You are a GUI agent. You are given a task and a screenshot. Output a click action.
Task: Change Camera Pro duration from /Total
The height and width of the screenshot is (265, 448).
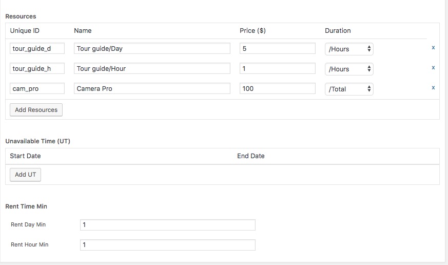tap(349, 89)
